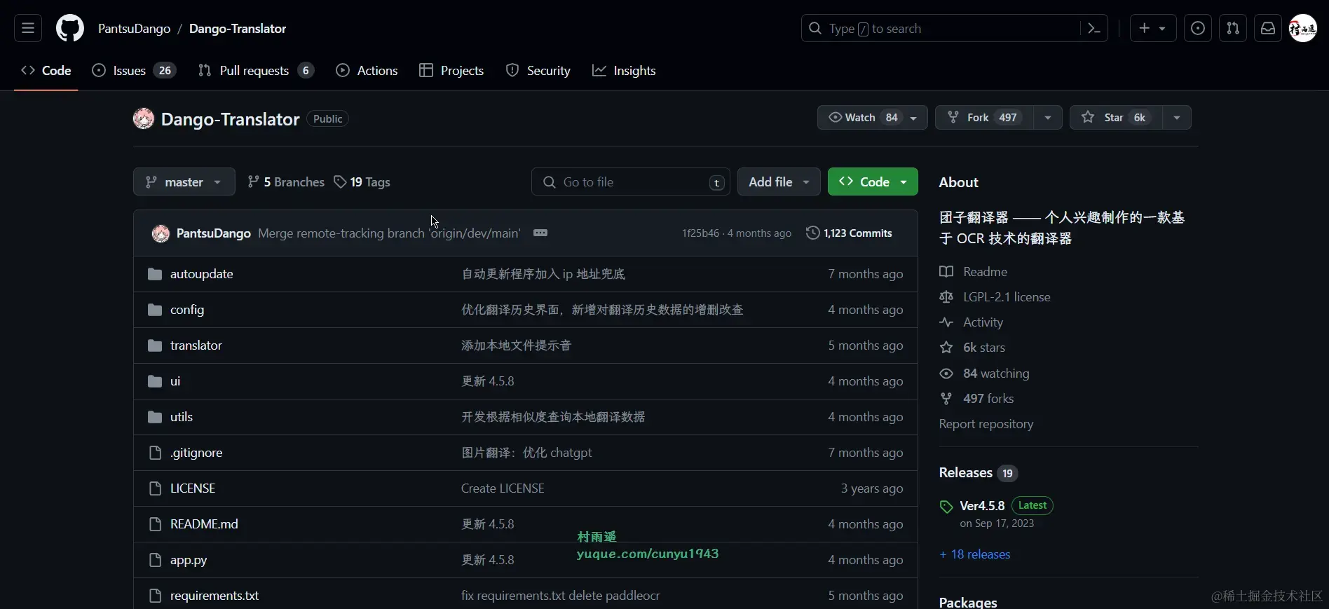1329x609 pixels.
Task: Open the README.md file
Action: (204, 524)
